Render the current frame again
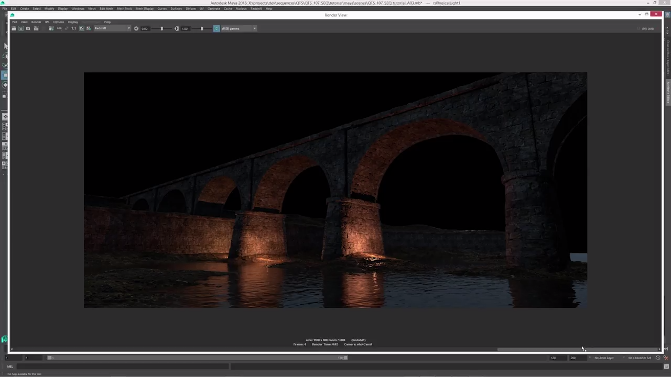 pyautogui.click(x=14, y=28)
